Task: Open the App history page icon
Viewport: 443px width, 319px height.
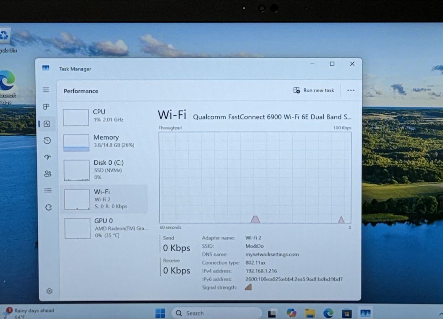Action: 47,140
